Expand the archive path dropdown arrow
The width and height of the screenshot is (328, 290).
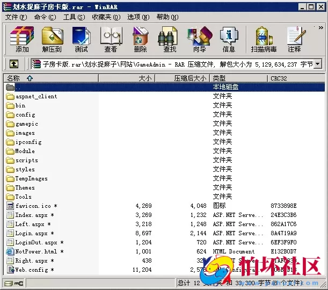317,64
